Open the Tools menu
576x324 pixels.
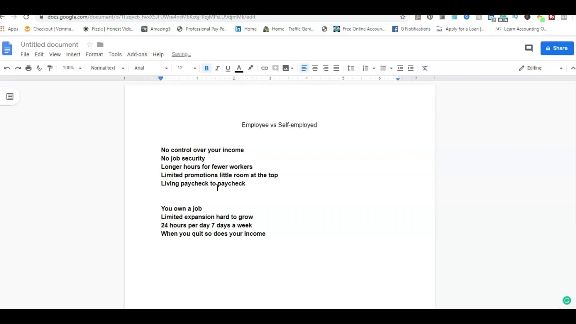115,54
